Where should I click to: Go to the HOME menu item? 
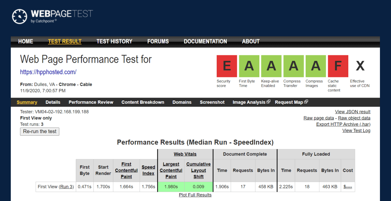point(26,41)
